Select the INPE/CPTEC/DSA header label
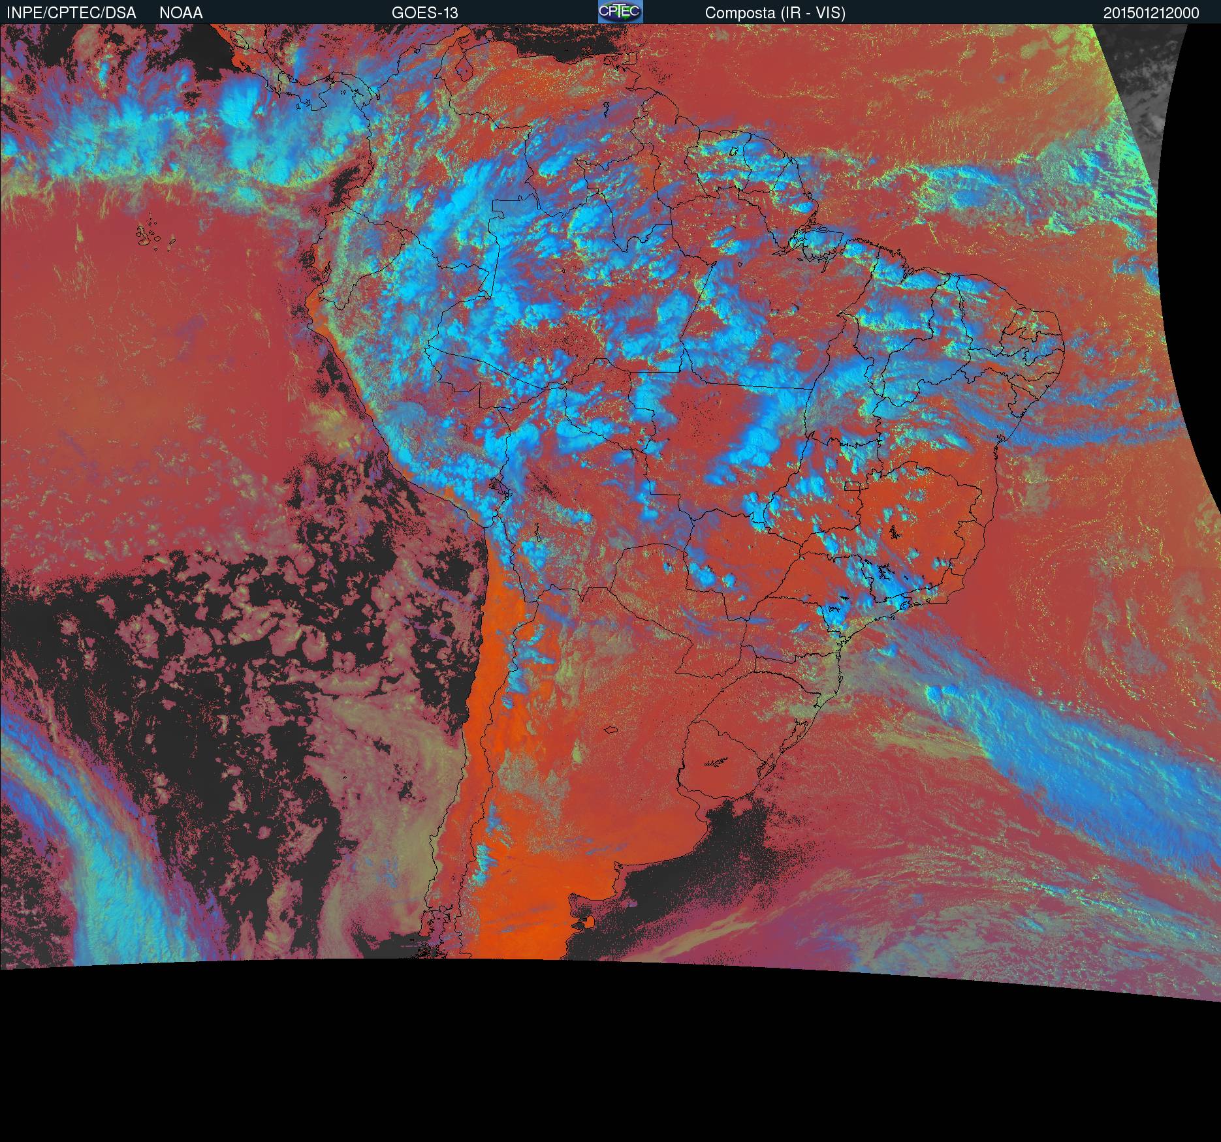Screen dimensions: 1221x1142 point(71,13)
